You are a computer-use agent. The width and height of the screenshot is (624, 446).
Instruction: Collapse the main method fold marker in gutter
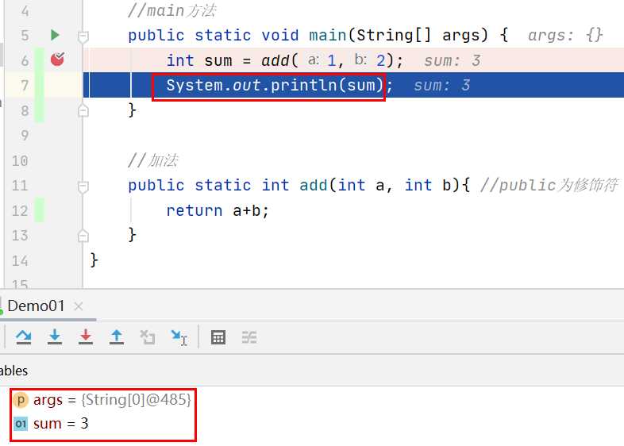83,37
